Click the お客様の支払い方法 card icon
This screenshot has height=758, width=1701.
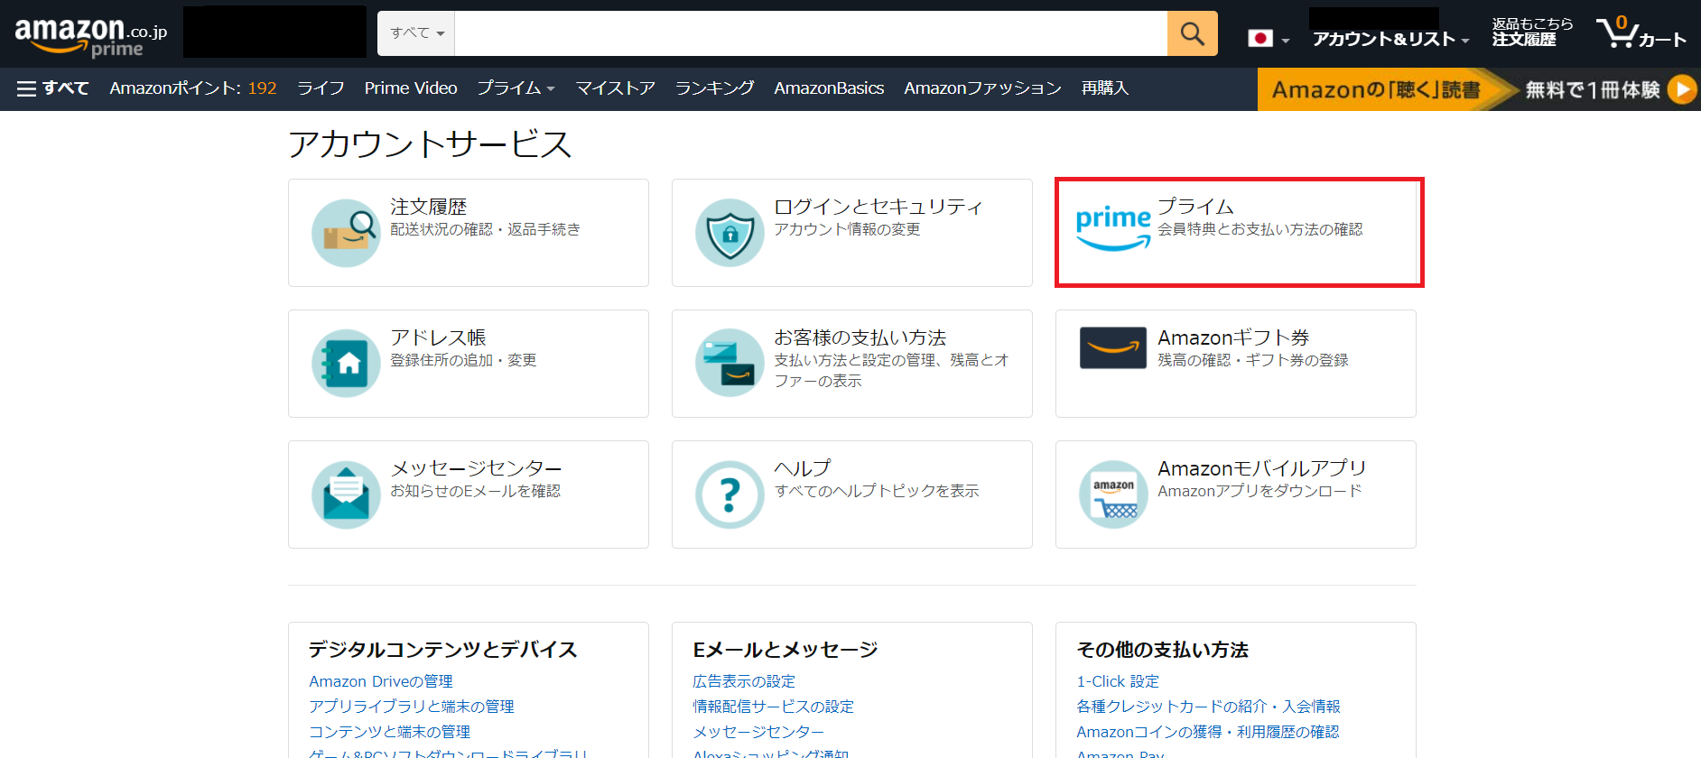[730, 364]
